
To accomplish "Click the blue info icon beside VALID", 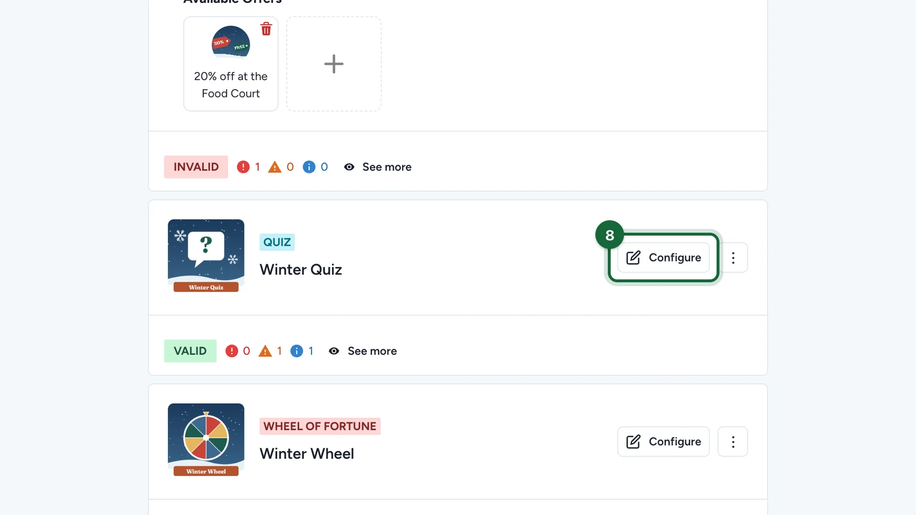I will pos(297,351).
